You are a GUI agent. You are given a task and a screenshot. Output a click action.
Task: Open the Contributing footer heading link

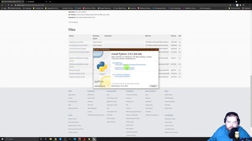[169, 115]
